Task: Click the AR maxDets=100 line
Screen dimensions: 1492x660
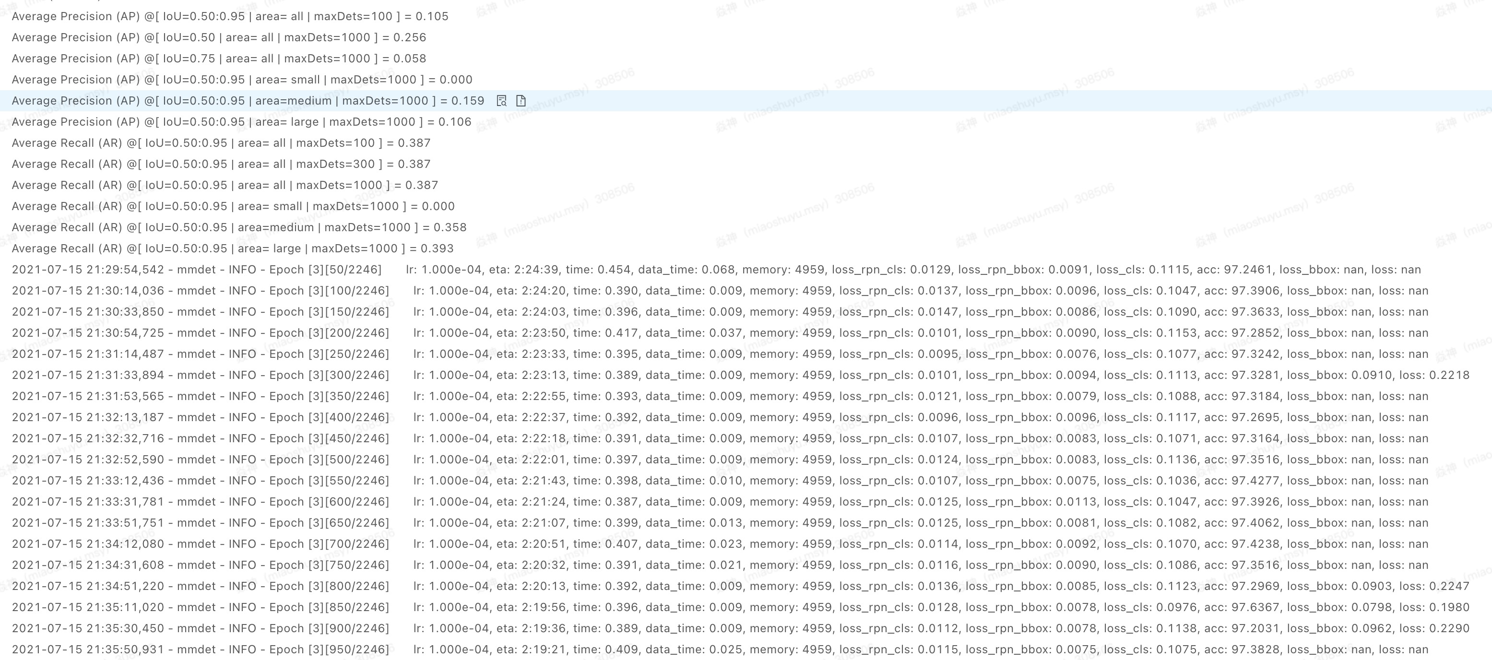Action: [x=220, y=142]
